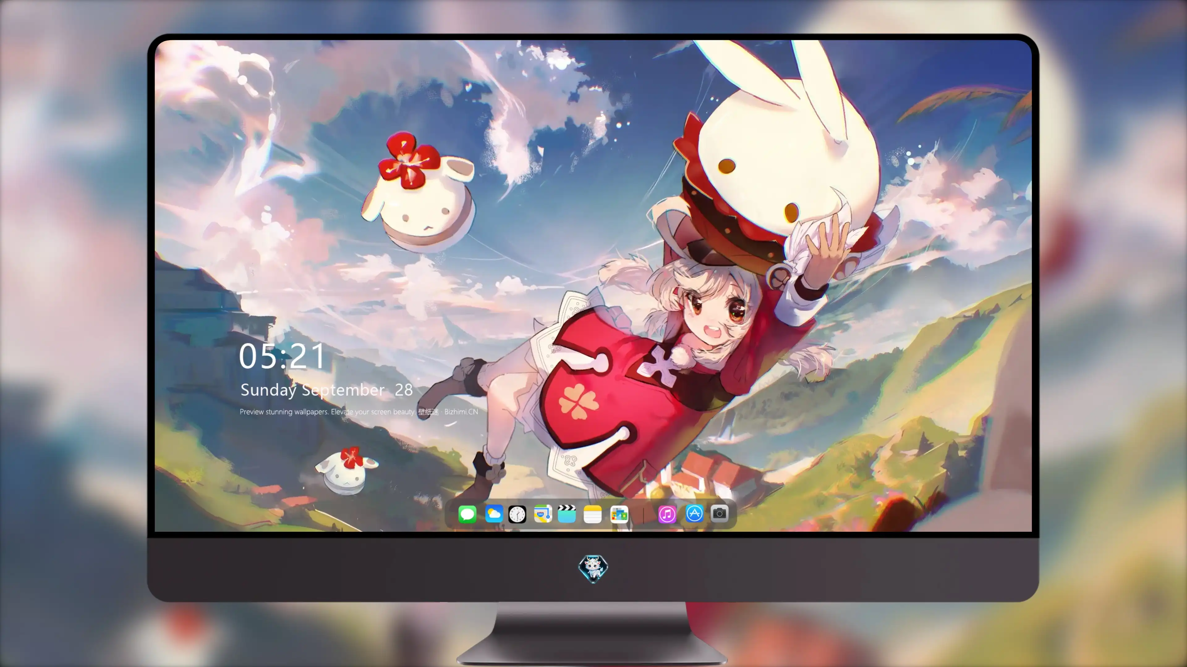Launch the Videos clapperboard app in the dock
This screenshot has height=667, width=1187.
coord(567,514)
